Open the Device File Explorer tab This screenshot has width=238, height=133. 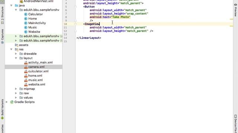pos(235,124)
